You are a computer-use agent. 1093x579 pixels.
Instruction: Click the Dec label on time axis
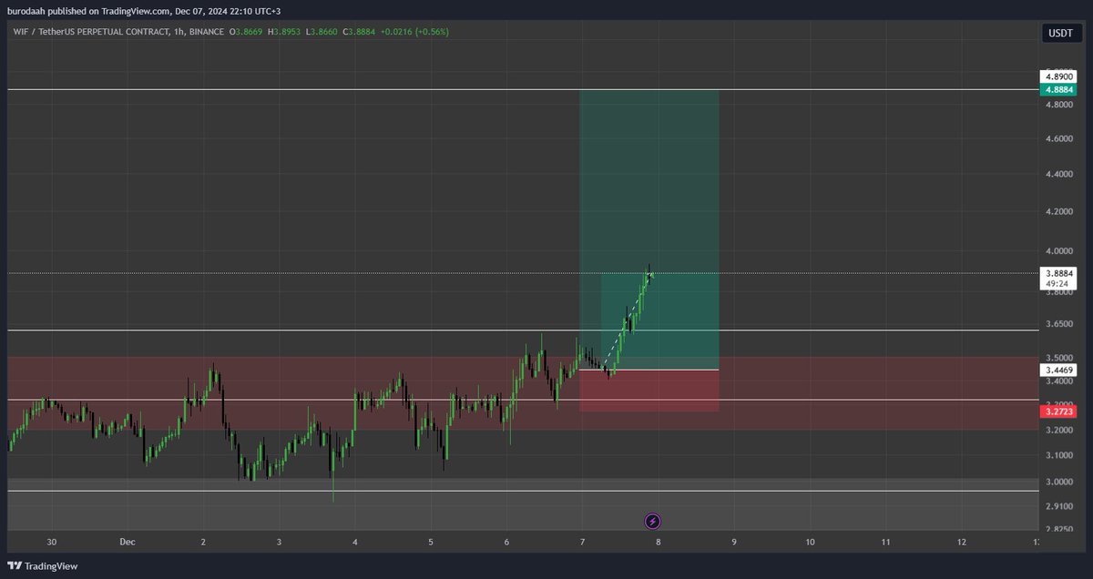[127, 542]
